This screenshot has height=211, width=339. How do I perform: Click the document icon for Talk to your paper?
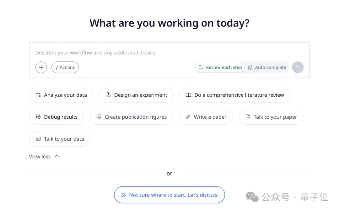coord(248,117)
